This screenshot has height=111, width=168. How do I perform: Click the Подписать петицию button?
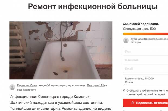pos(146,103)
